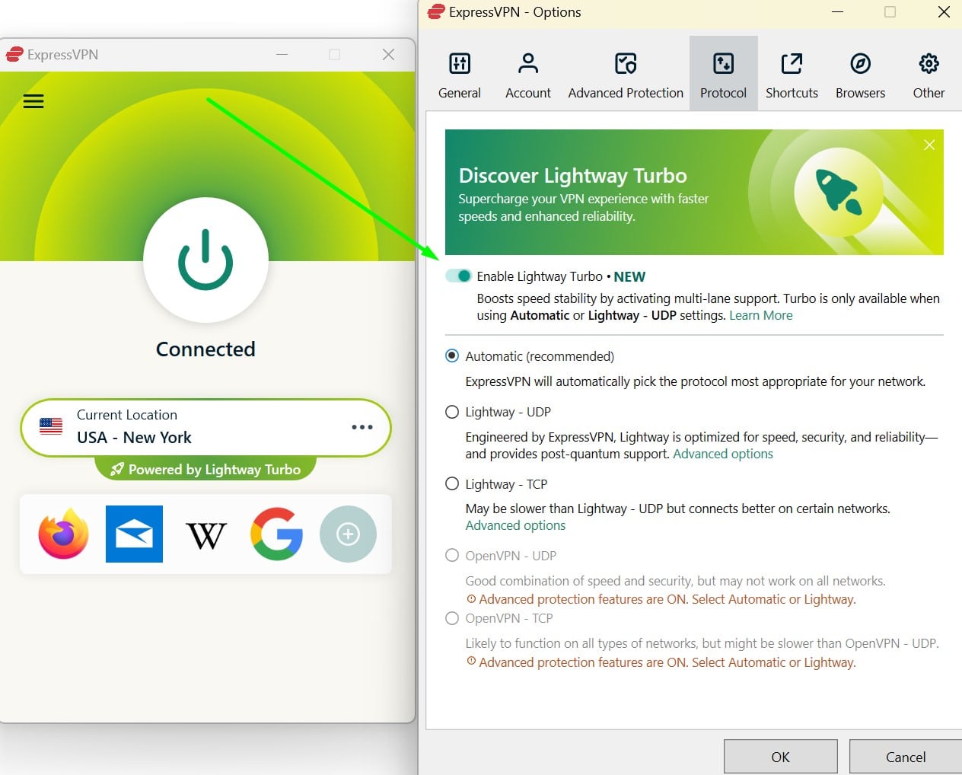Select the OpenVPN - TCP radio button
This screenshot has height=775, width=962.
pos(452,618)
